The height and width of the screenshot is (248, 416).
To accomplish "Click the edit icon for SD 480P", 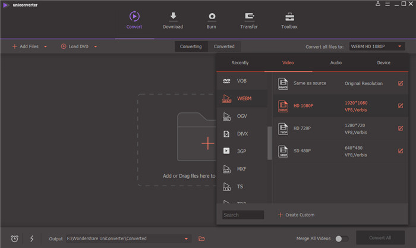I will (401, 151).
